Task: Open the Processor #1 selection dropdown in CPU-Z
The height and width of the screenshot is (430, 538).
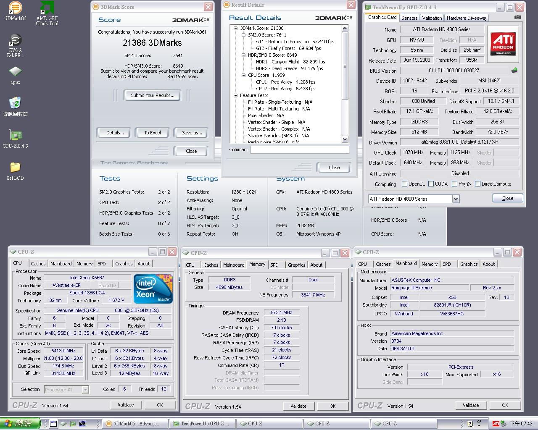Action: coord(85,389)
